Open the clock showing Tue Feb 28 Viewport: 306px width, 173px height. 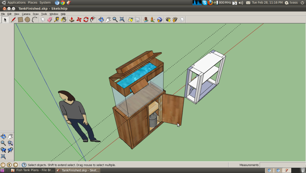pyautogui.click(x=267, y=2)
